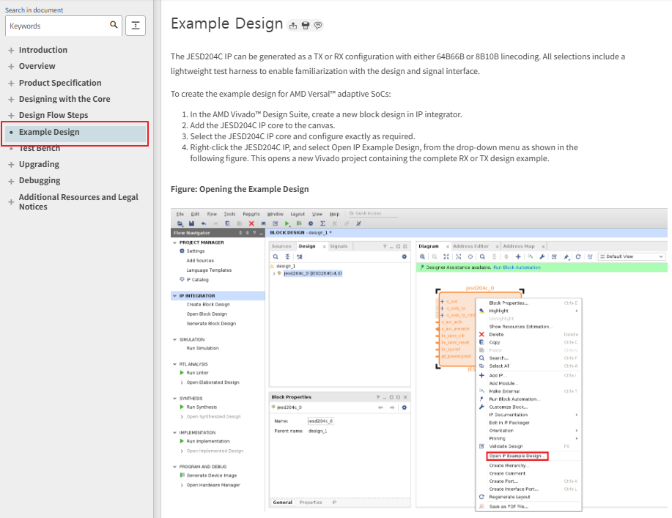Viewport: 672px width, 518px height.
Task: Click zoom-in icon on the Diagram toolbar
Action: point(423,256)
